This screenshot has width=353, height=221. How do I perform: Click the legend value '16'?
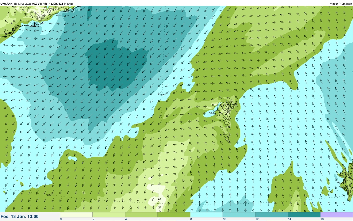tap(322, 219)
